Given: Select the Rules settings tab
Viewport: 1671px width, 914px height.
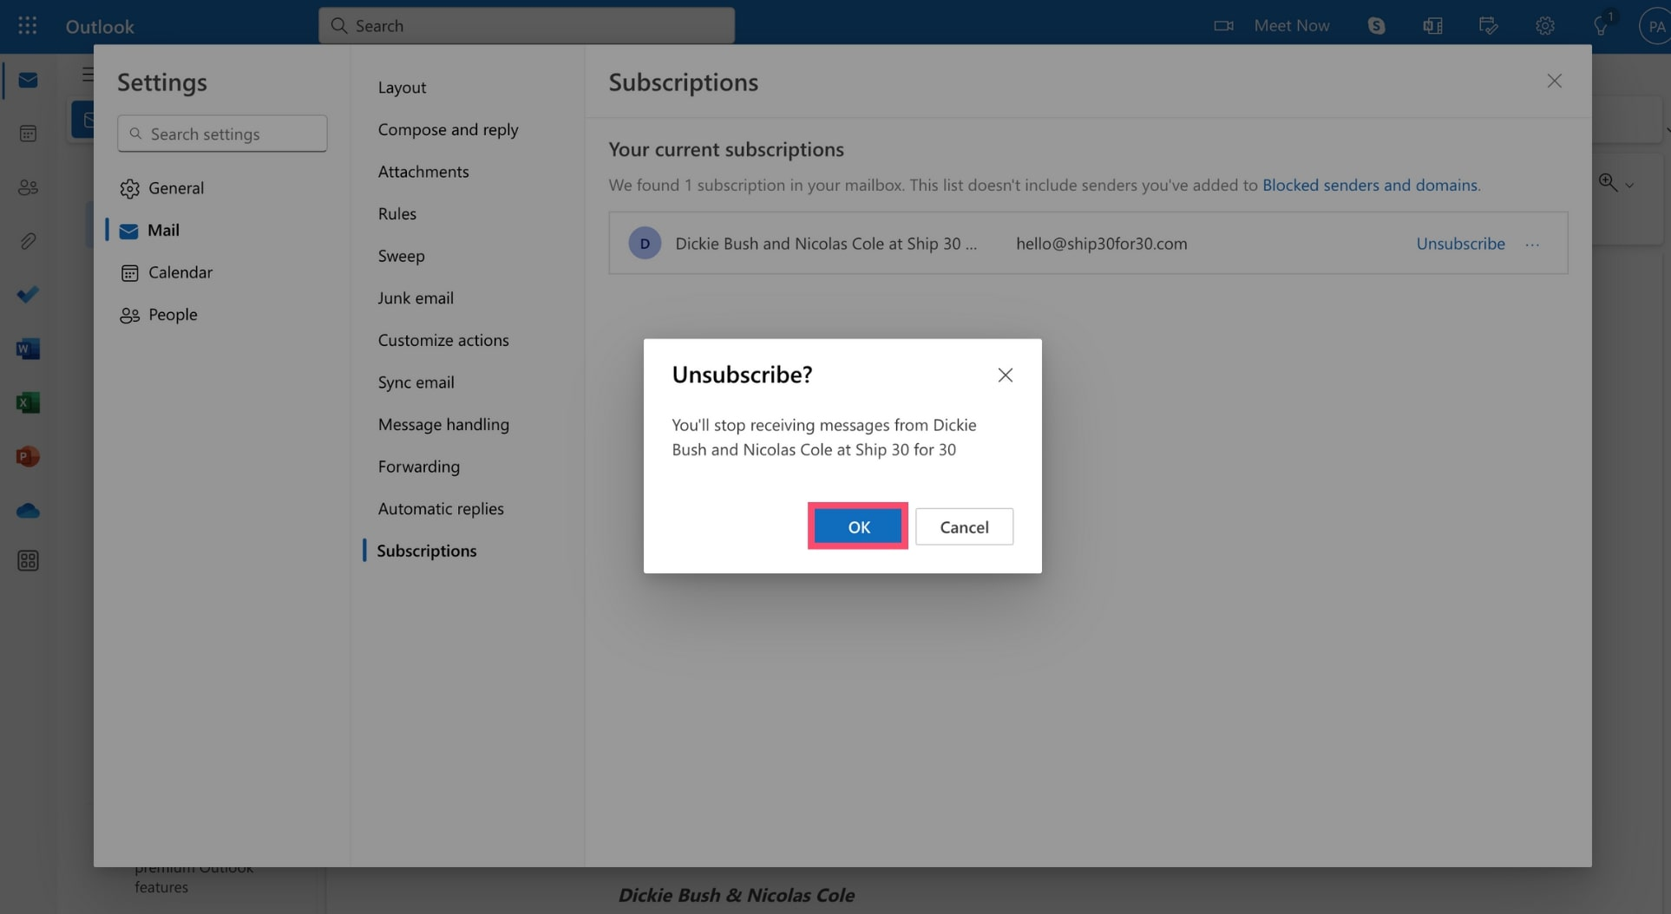Looking at the screenshot, I should pyautogui.click(x=396, y=213).
